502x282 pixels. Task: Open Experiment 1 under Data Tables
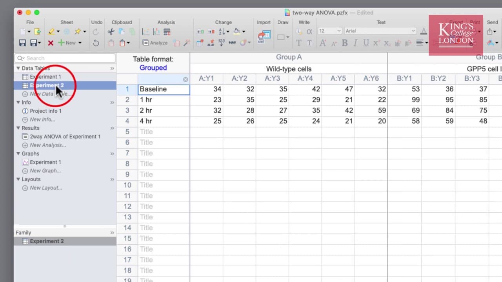[45, 77]
